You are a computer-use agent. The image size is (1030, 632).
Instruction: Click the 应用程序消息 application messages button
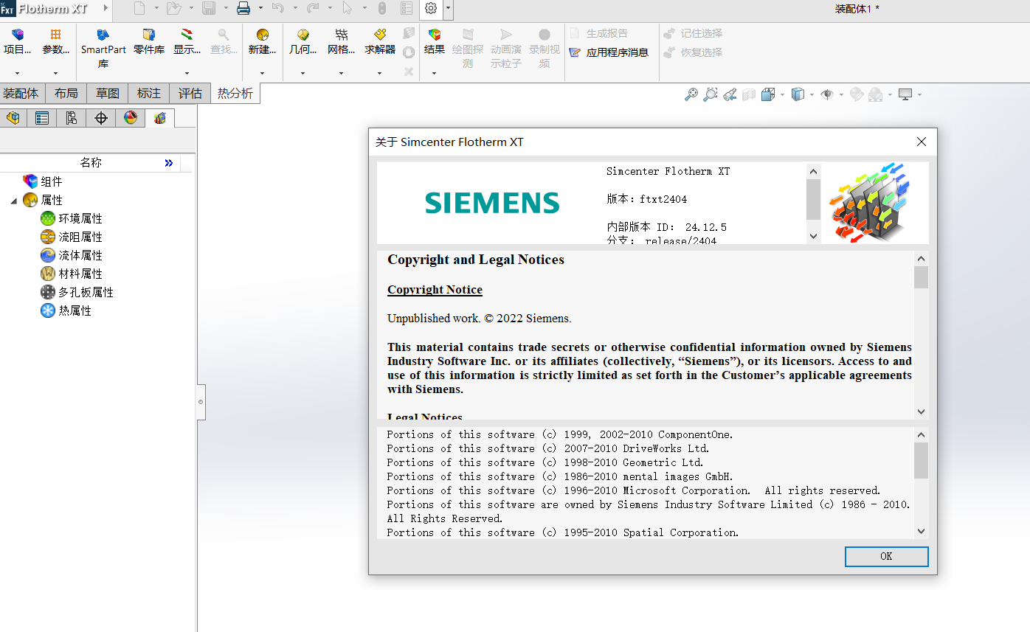point(609,52)
